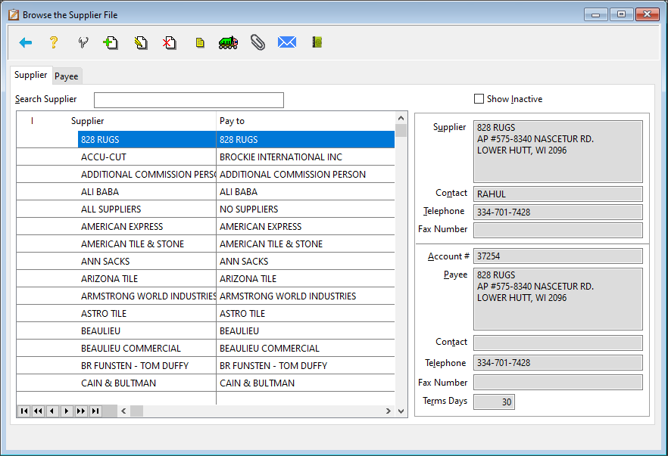Edit the selected supplier record (pencil icon)
This screenshot has height=456, width=668.
click(141, 42)
